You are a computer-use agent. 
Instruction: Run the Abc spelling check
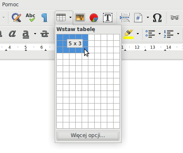(x=30, y=18)
